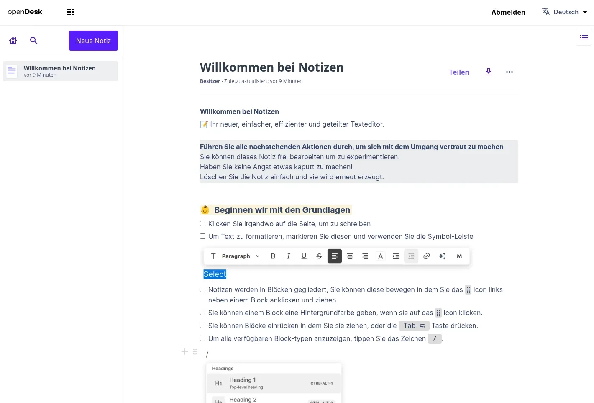Insert a link using the toolbar
The image size is (594, 403).
tap(426, 256)
